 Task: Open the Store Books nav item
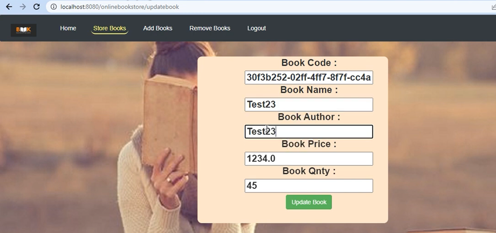109,28
